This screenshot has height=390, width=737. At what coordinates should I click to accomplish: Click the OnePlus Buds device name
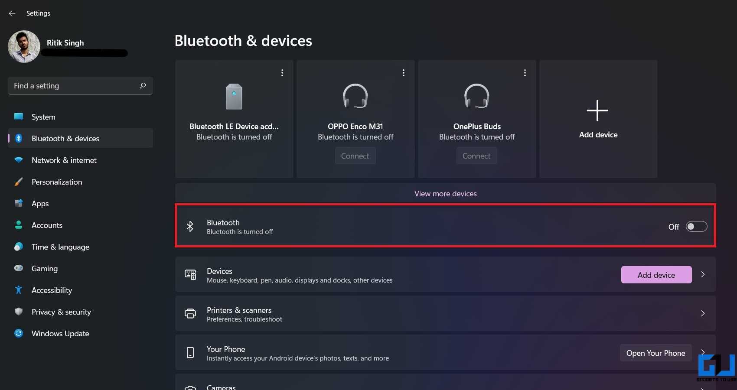(477, 127)
